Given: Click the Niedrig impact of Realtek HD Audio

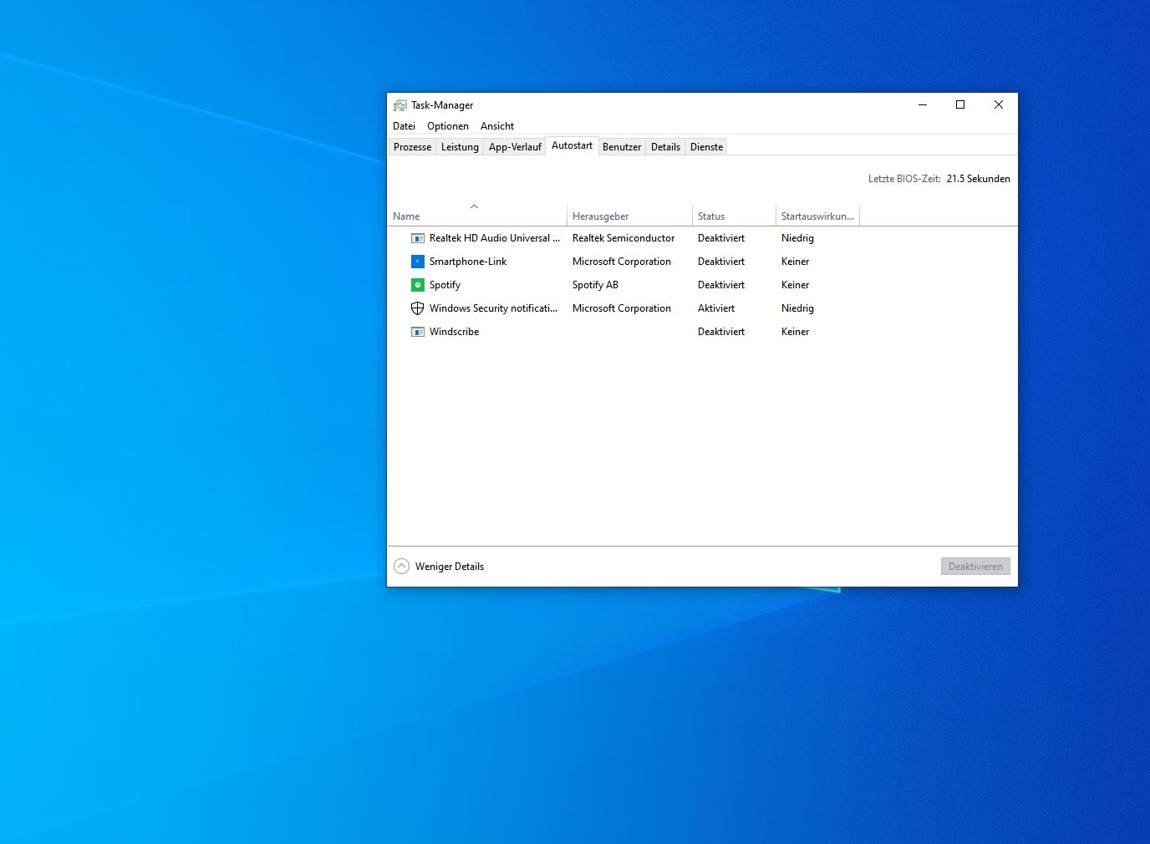Looking at the screenshot, I should tap(797, 238).
